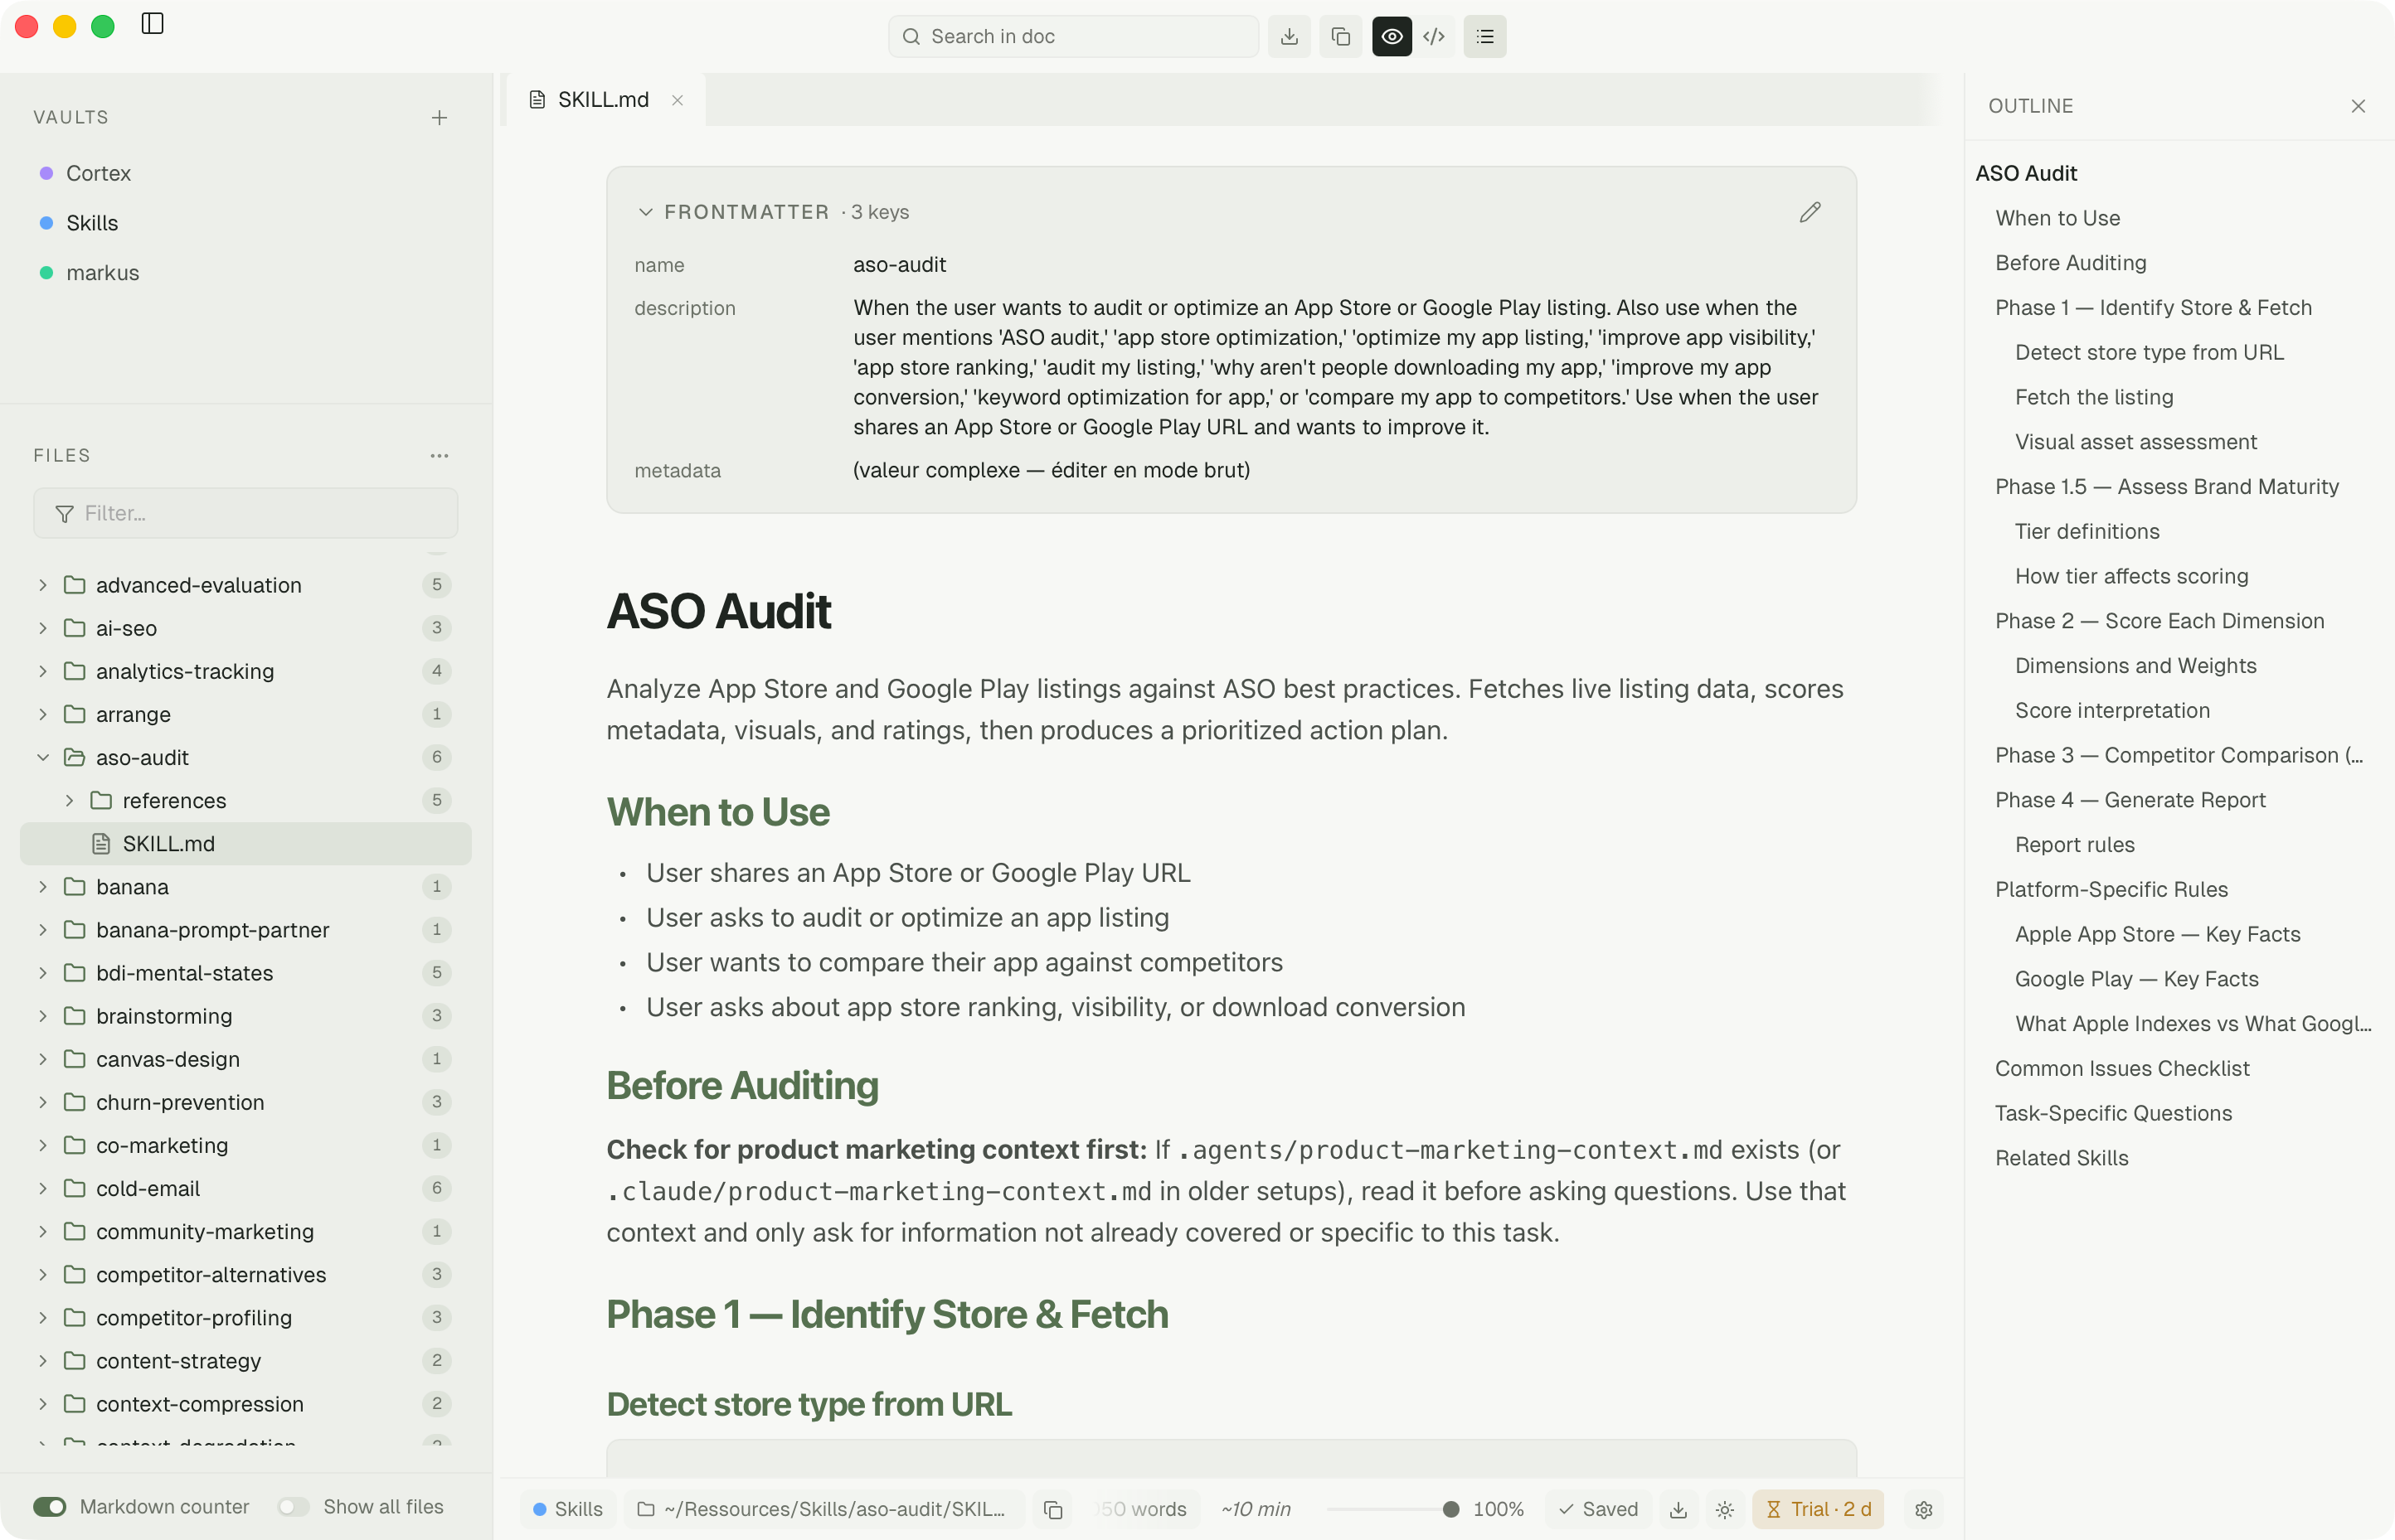Adjust the zoom slider handle at 100%
The height and width of the screenshot is (1540, 2395).
(1450, 1509)
